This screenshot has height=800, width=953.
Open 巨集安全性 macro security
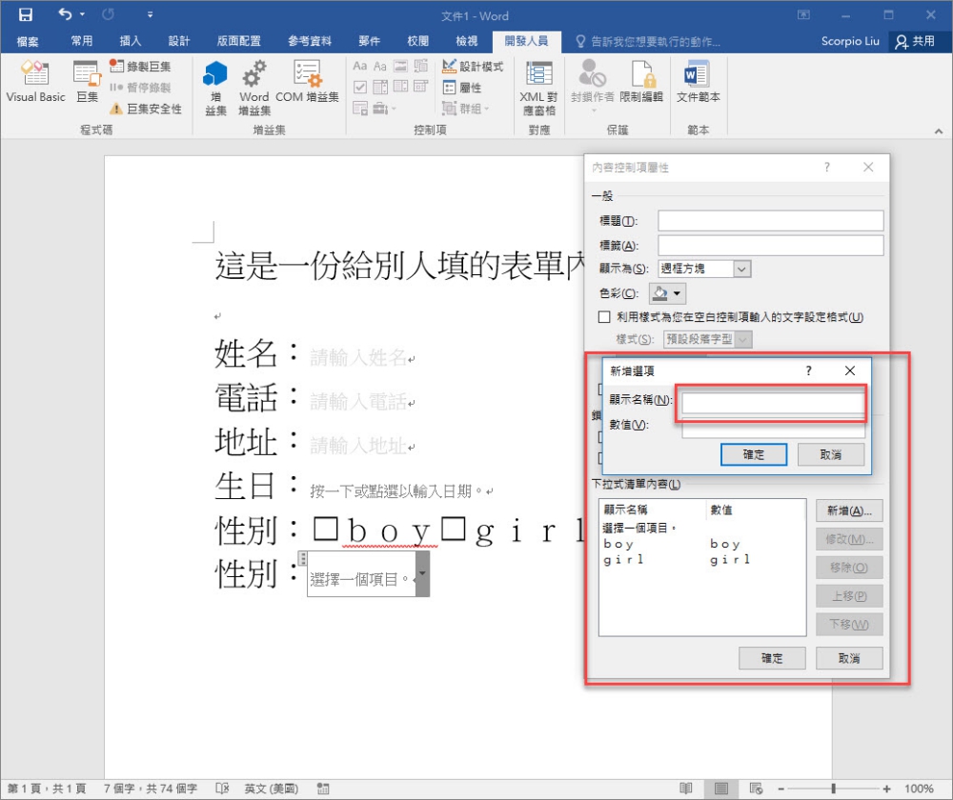coord(146,109)
